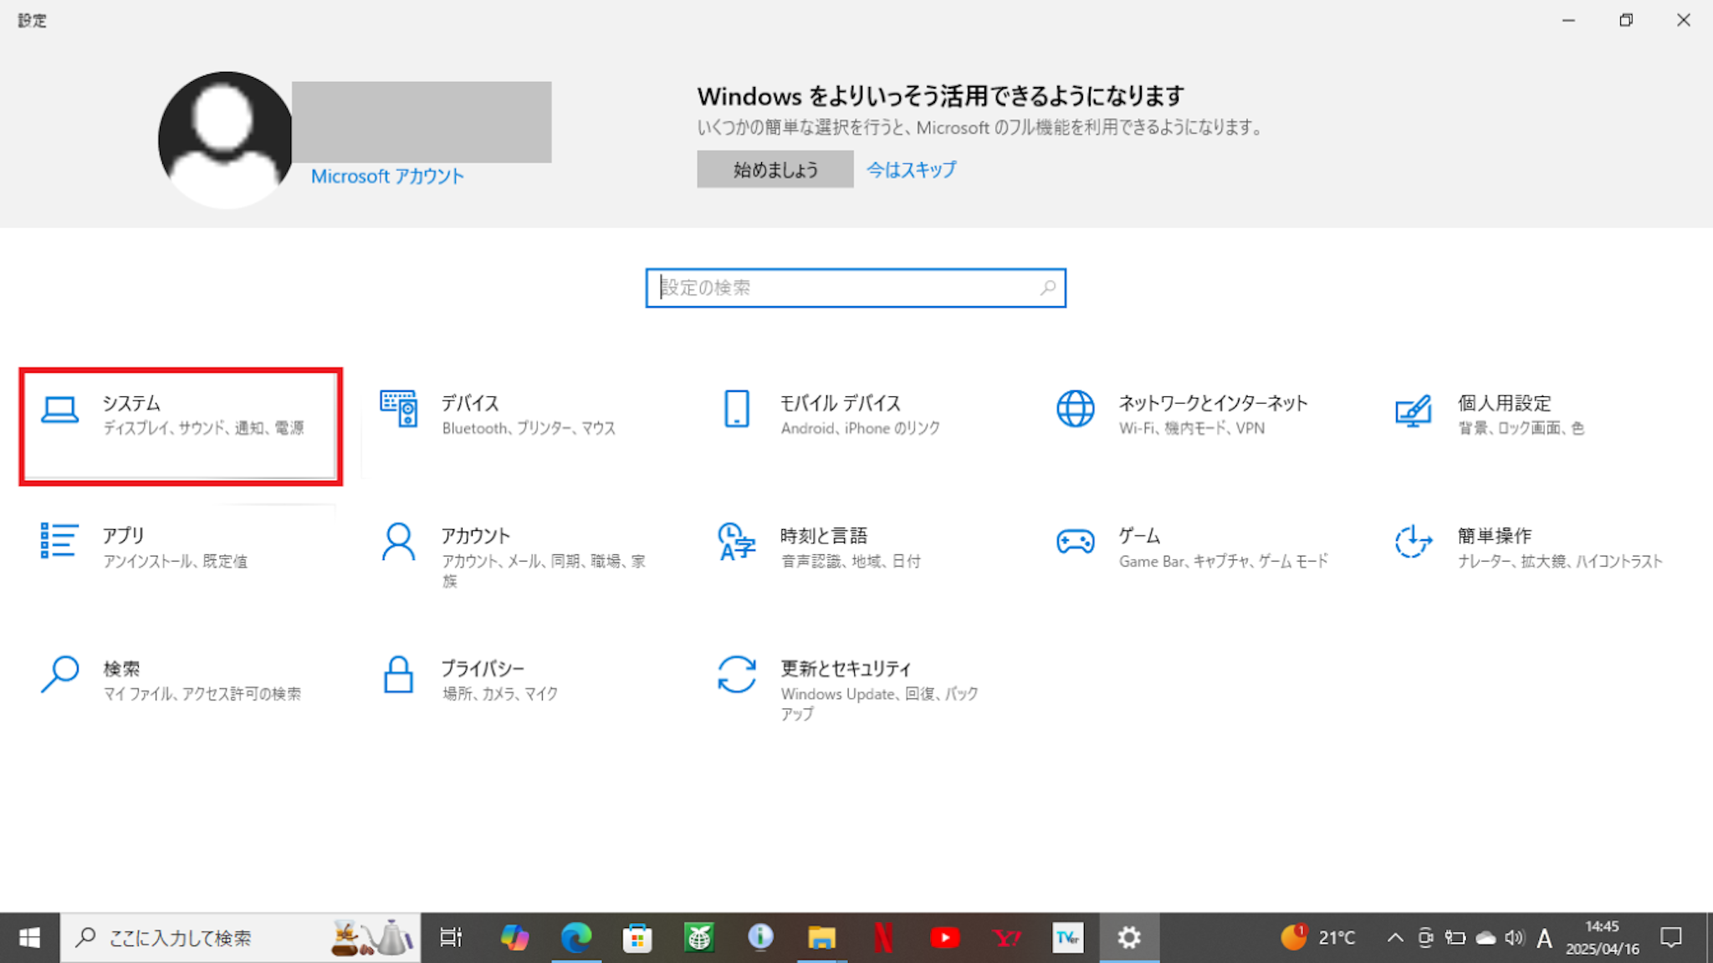Viewport: 1713px width, 963px height.
Task: Open 更新とセキュリティ refresh arrows icon
Action: (x=736, y=674)
